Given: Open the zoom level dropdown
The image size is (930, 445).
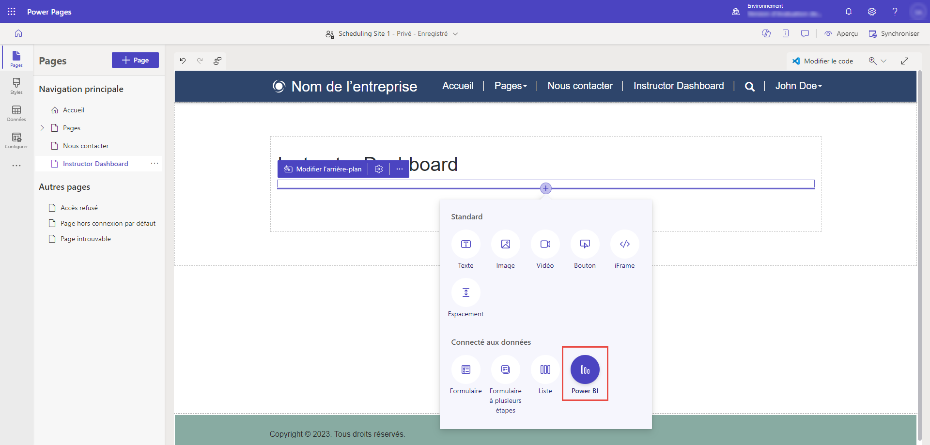Looking at the screenshot, I should pyautogui.click(x=883, y=61).
